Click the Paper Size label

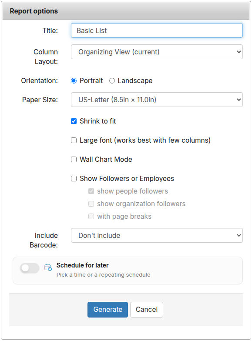click(x=40, y=100)
